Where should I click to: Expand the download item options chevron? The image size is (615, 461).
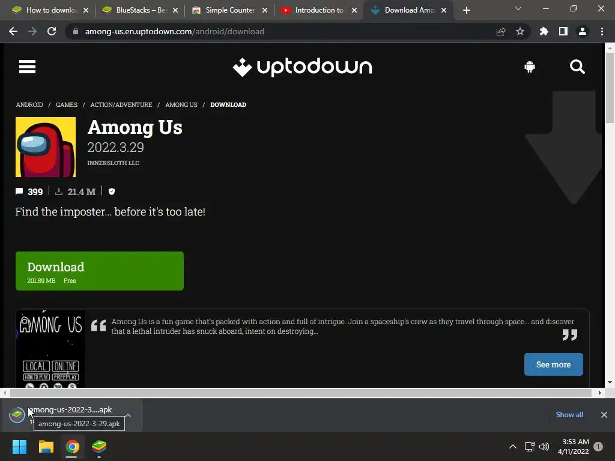(x=129, y=415)
